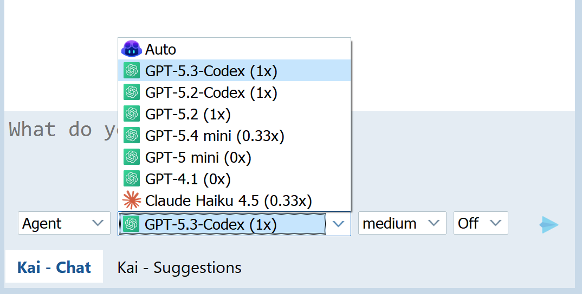
Task: Open the Agent mode dropdown
Action: 64,223
